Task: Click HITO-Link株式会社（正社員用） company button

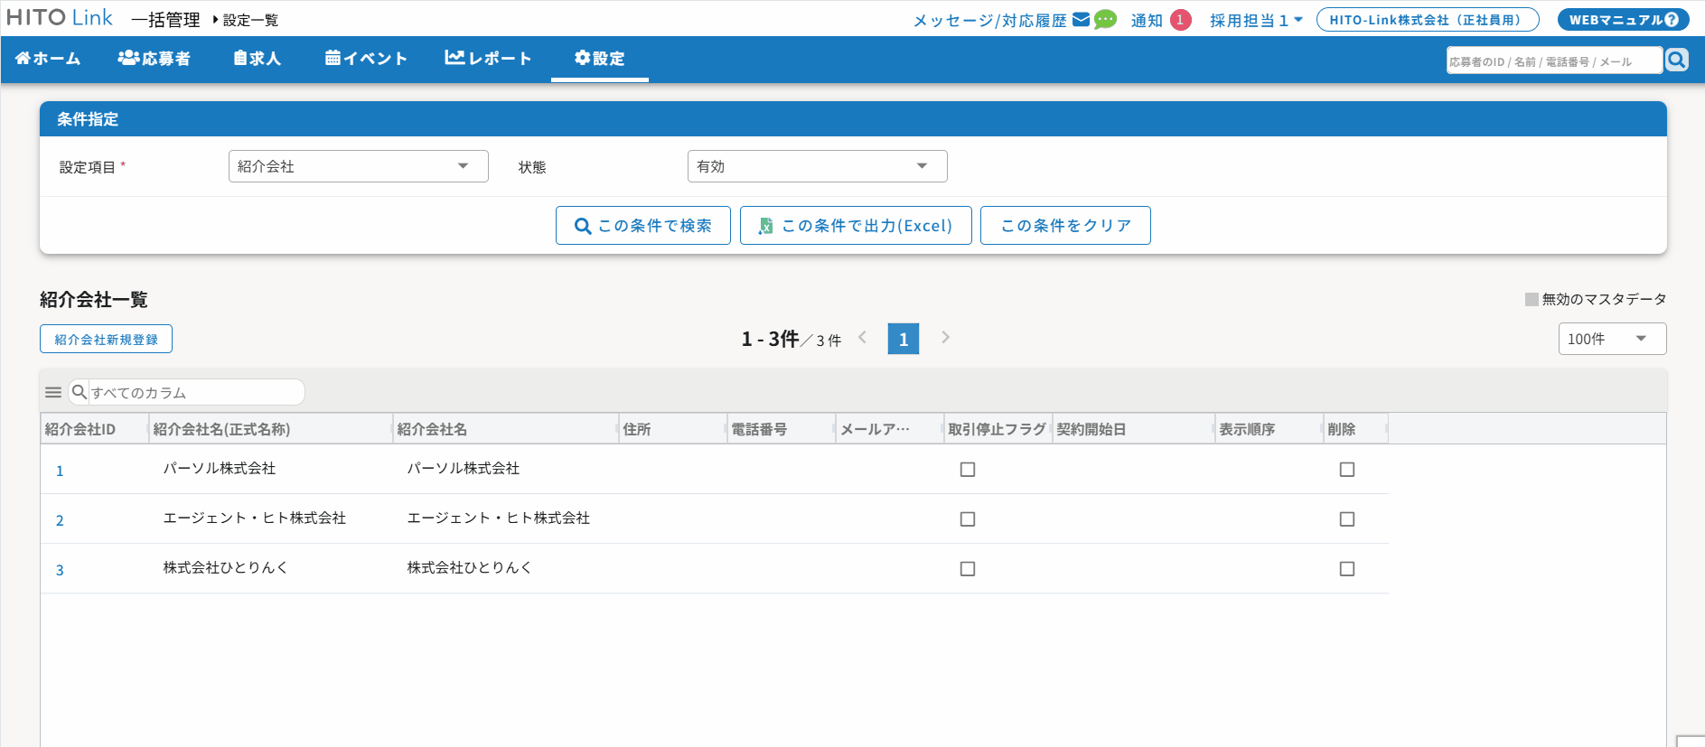Action: pos(1428,20)
